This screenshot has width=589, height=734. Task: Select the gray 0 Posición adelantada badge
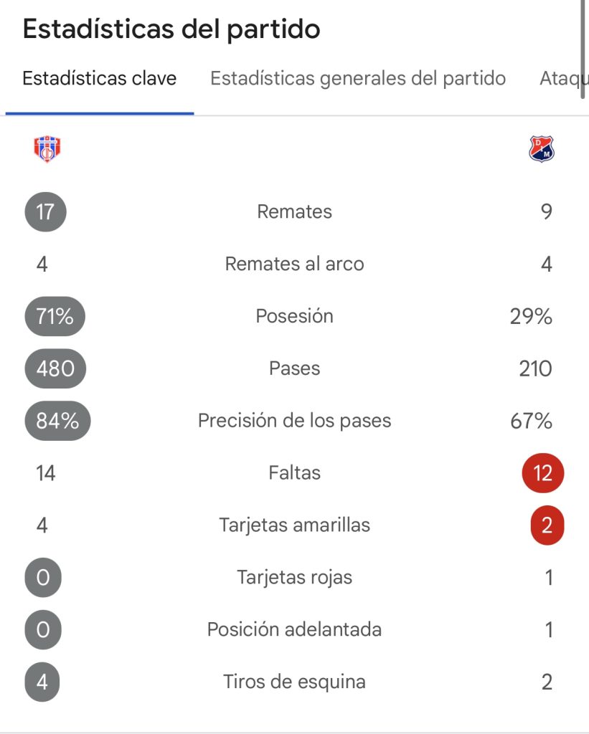click(43, 629)
